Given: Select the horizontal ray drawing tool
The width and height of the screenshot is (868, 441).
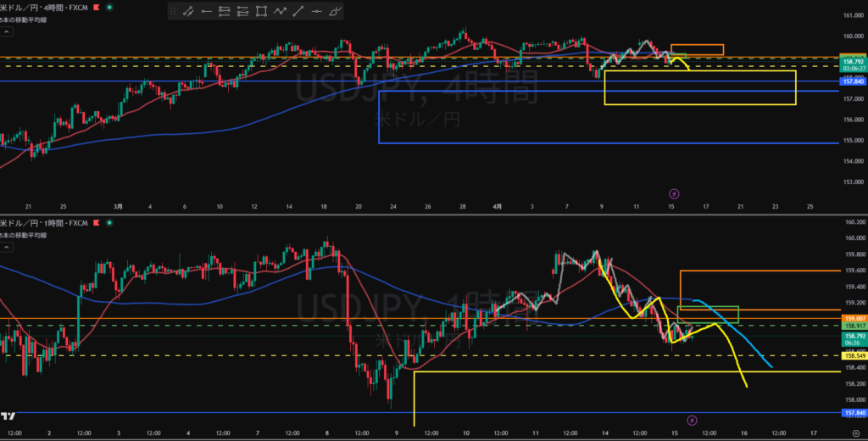Looking at the screenshot, I should [x=206, y=12].
